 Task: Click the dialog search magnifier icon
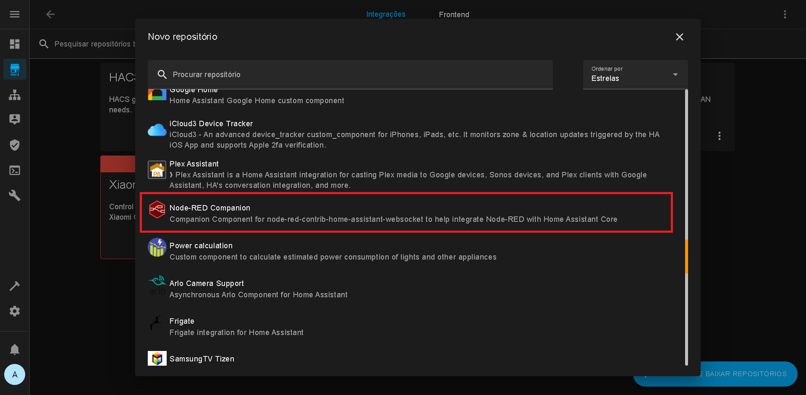tap(162, 75)
